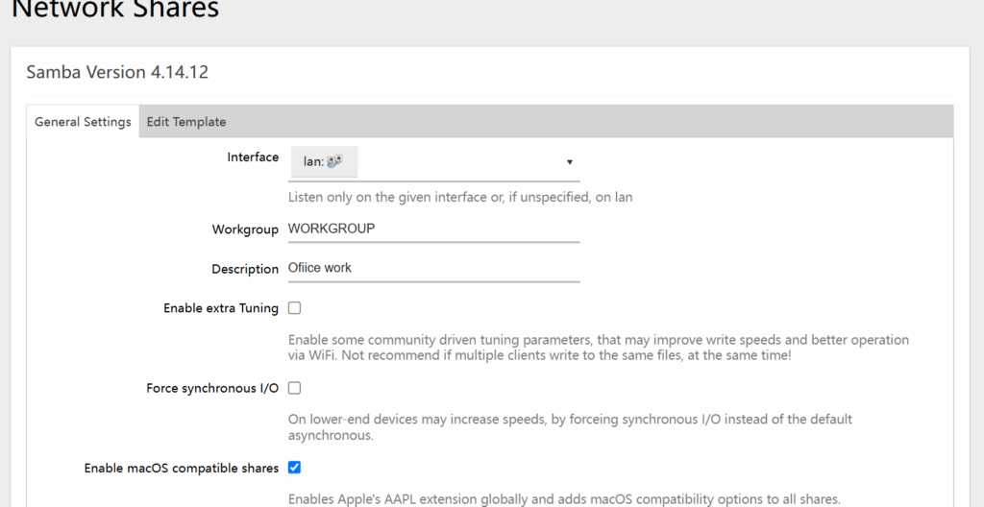Click the Description field with Ofiice work
This screenshot has height=507, width=984.
coord(433,268)
